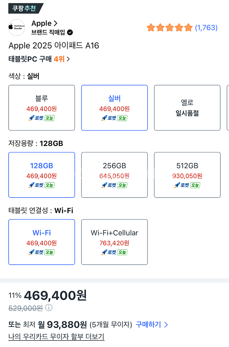The image size is (229, 347).
Task: Select Wi-Fi+Cellular connectivity
Action: 114,242
